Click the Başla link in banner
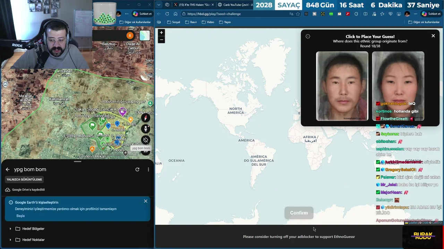The width and height of the screenshot is (444, 249). (x=20, y=216)
